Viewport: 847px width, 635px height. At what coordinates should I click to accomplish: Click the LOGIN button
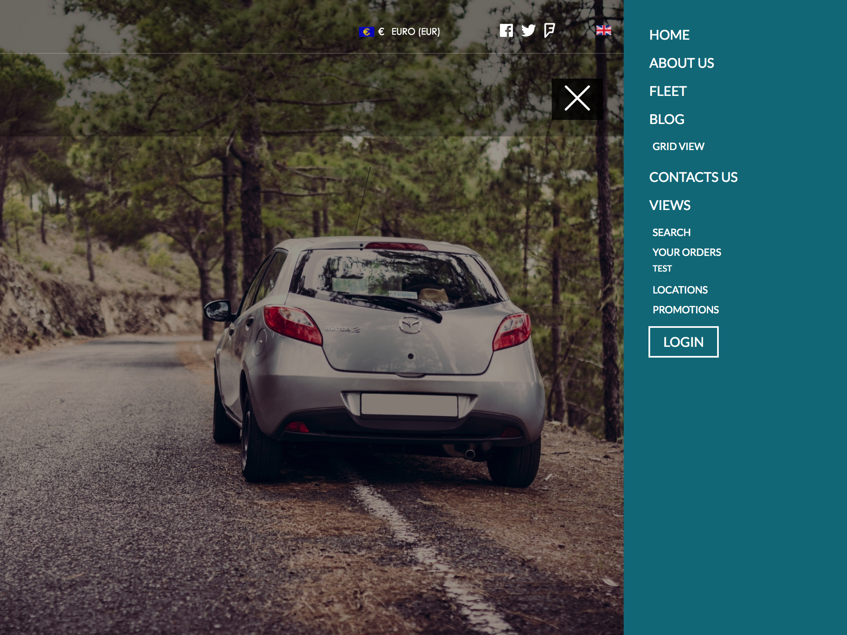point(684,341)
